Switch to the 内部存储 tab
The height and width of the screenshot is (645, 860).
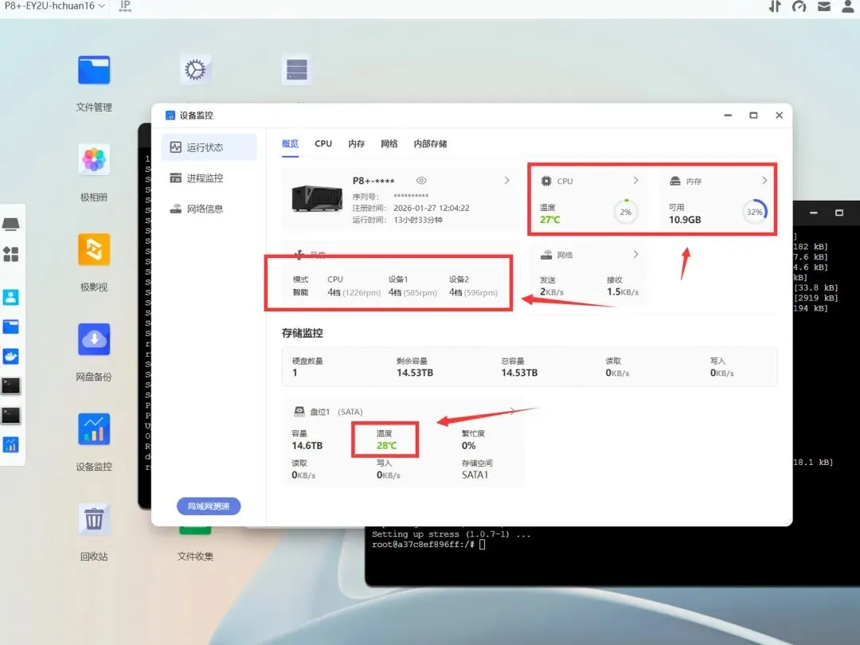click(431, 143)
